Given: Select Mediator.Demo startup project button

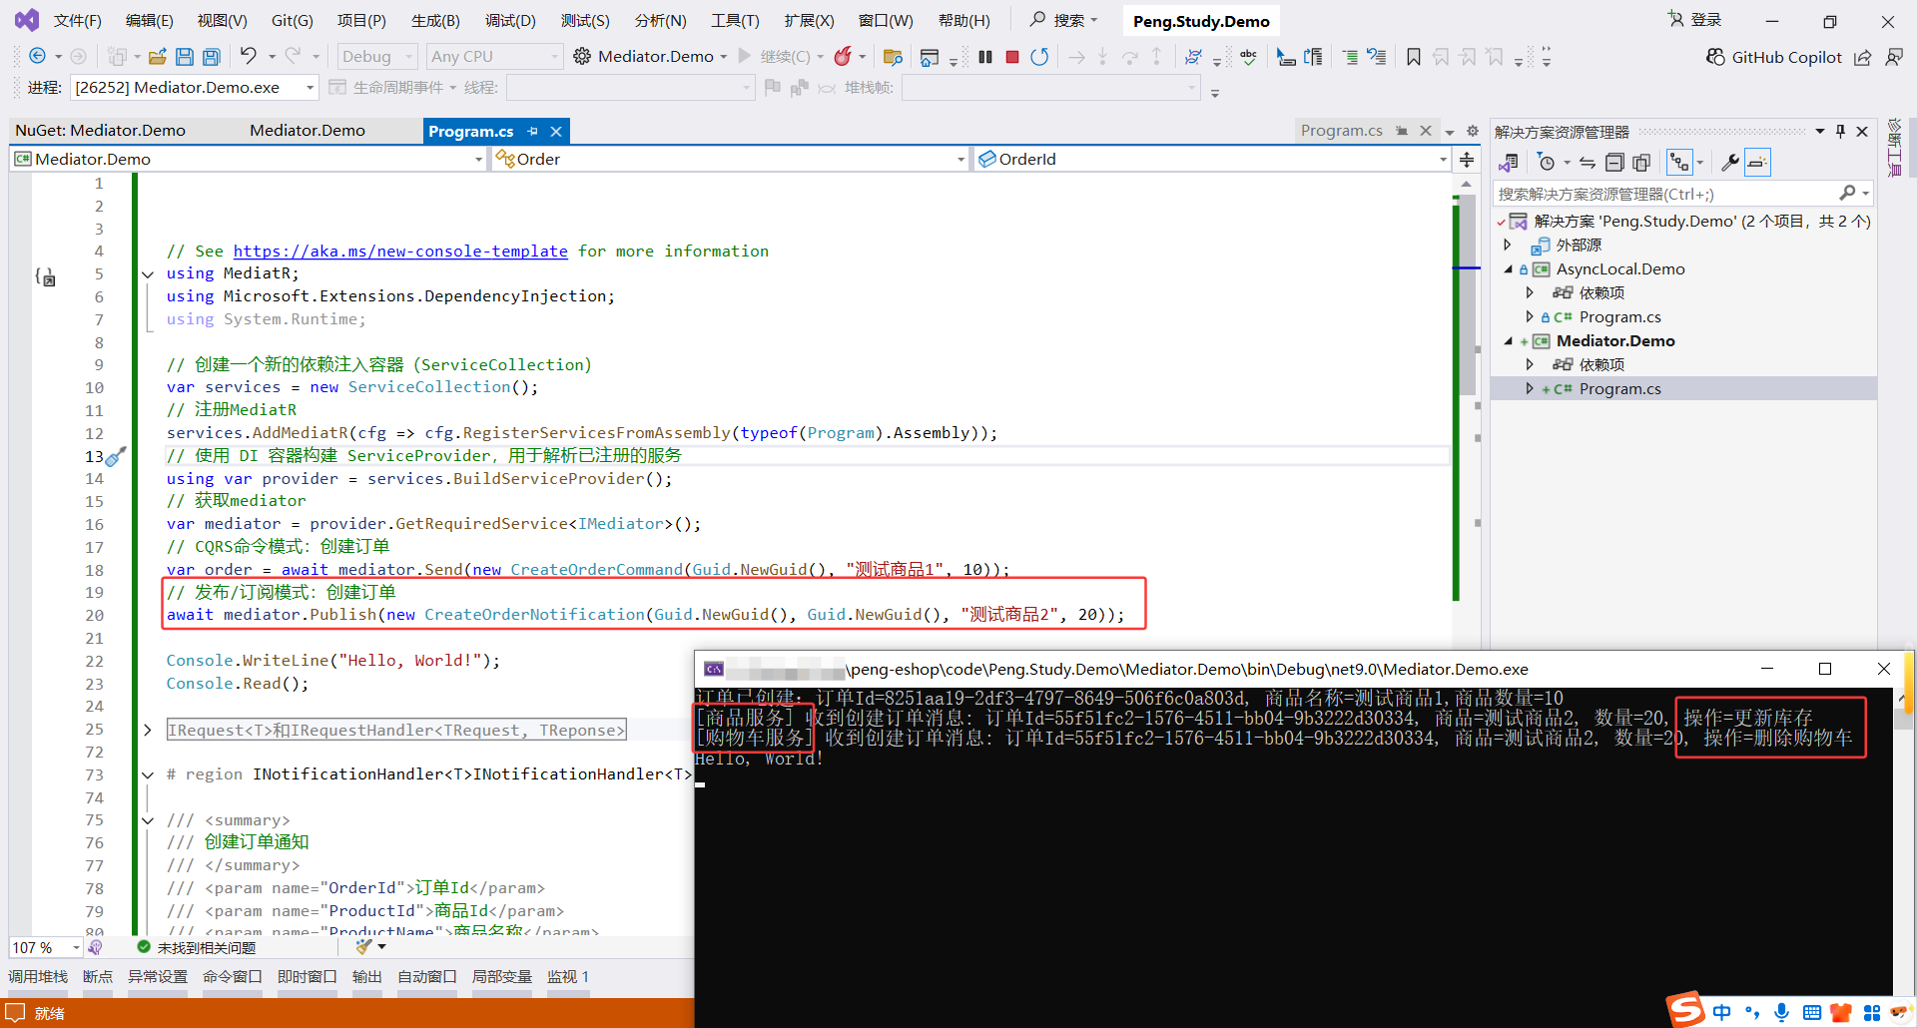Looking at the screenshot, I should 650,57.
